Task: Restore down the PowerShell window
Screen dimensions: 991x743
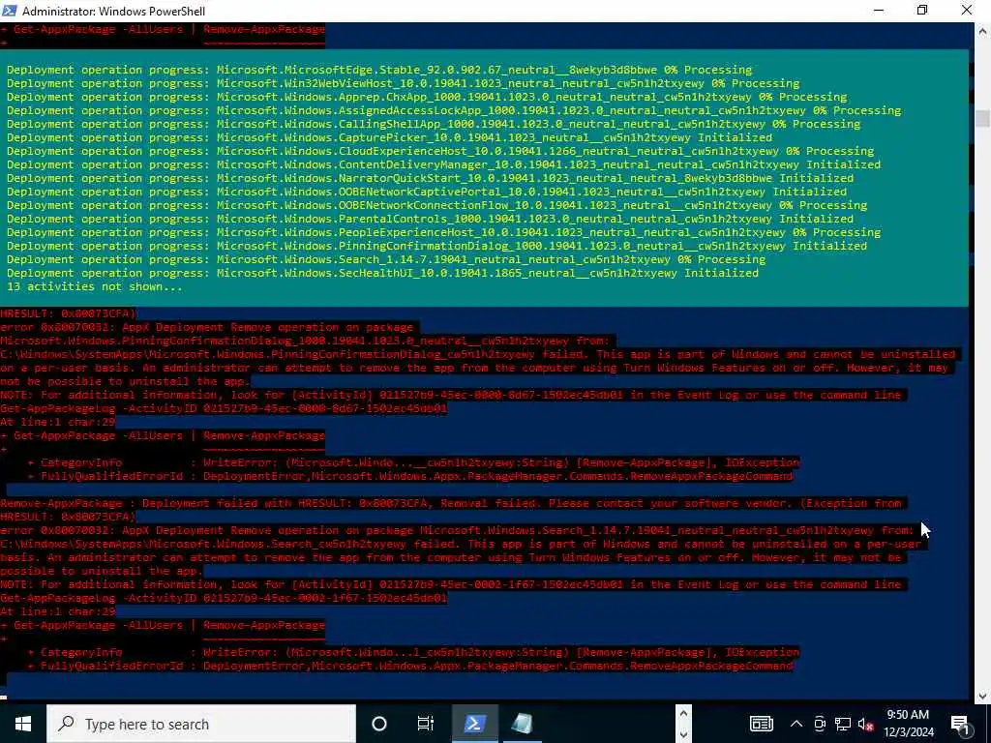Action: coord(922,10)
